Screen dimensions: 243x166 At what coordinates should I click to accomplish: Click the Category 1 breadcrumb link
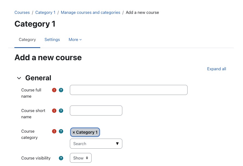45,12
